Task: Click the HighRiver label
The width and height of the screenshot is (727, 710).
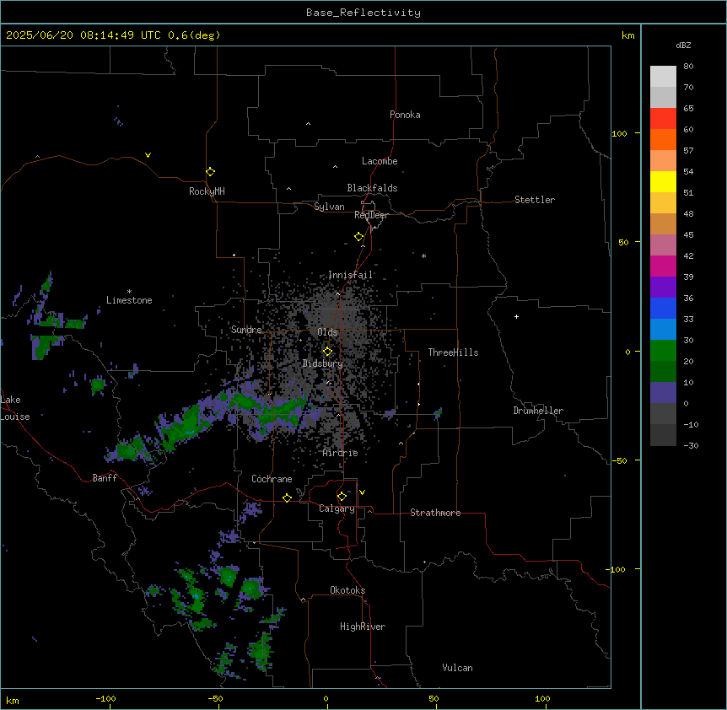Action: [x=363, y=627]
